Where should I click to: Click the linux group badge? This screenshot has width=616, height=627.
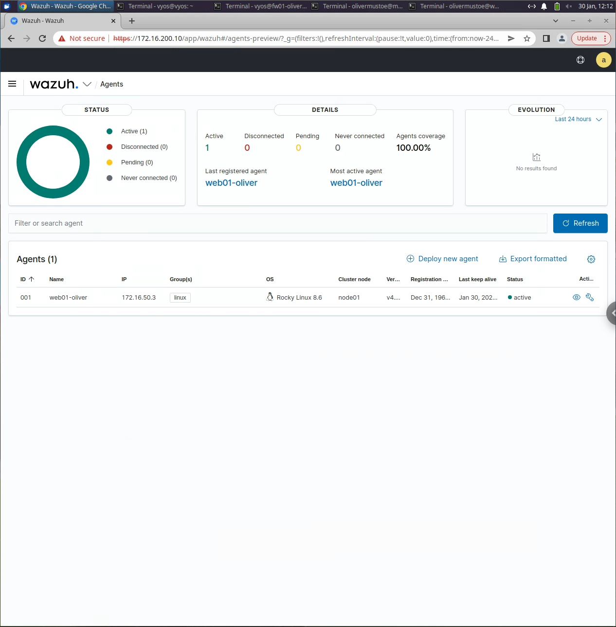point(180,298)
